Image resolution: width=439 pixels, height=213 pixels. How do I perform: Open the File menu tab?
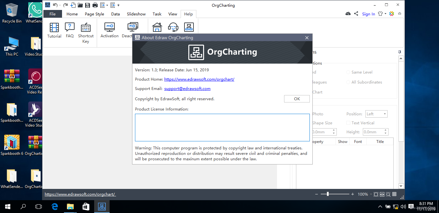coord(52,14)
